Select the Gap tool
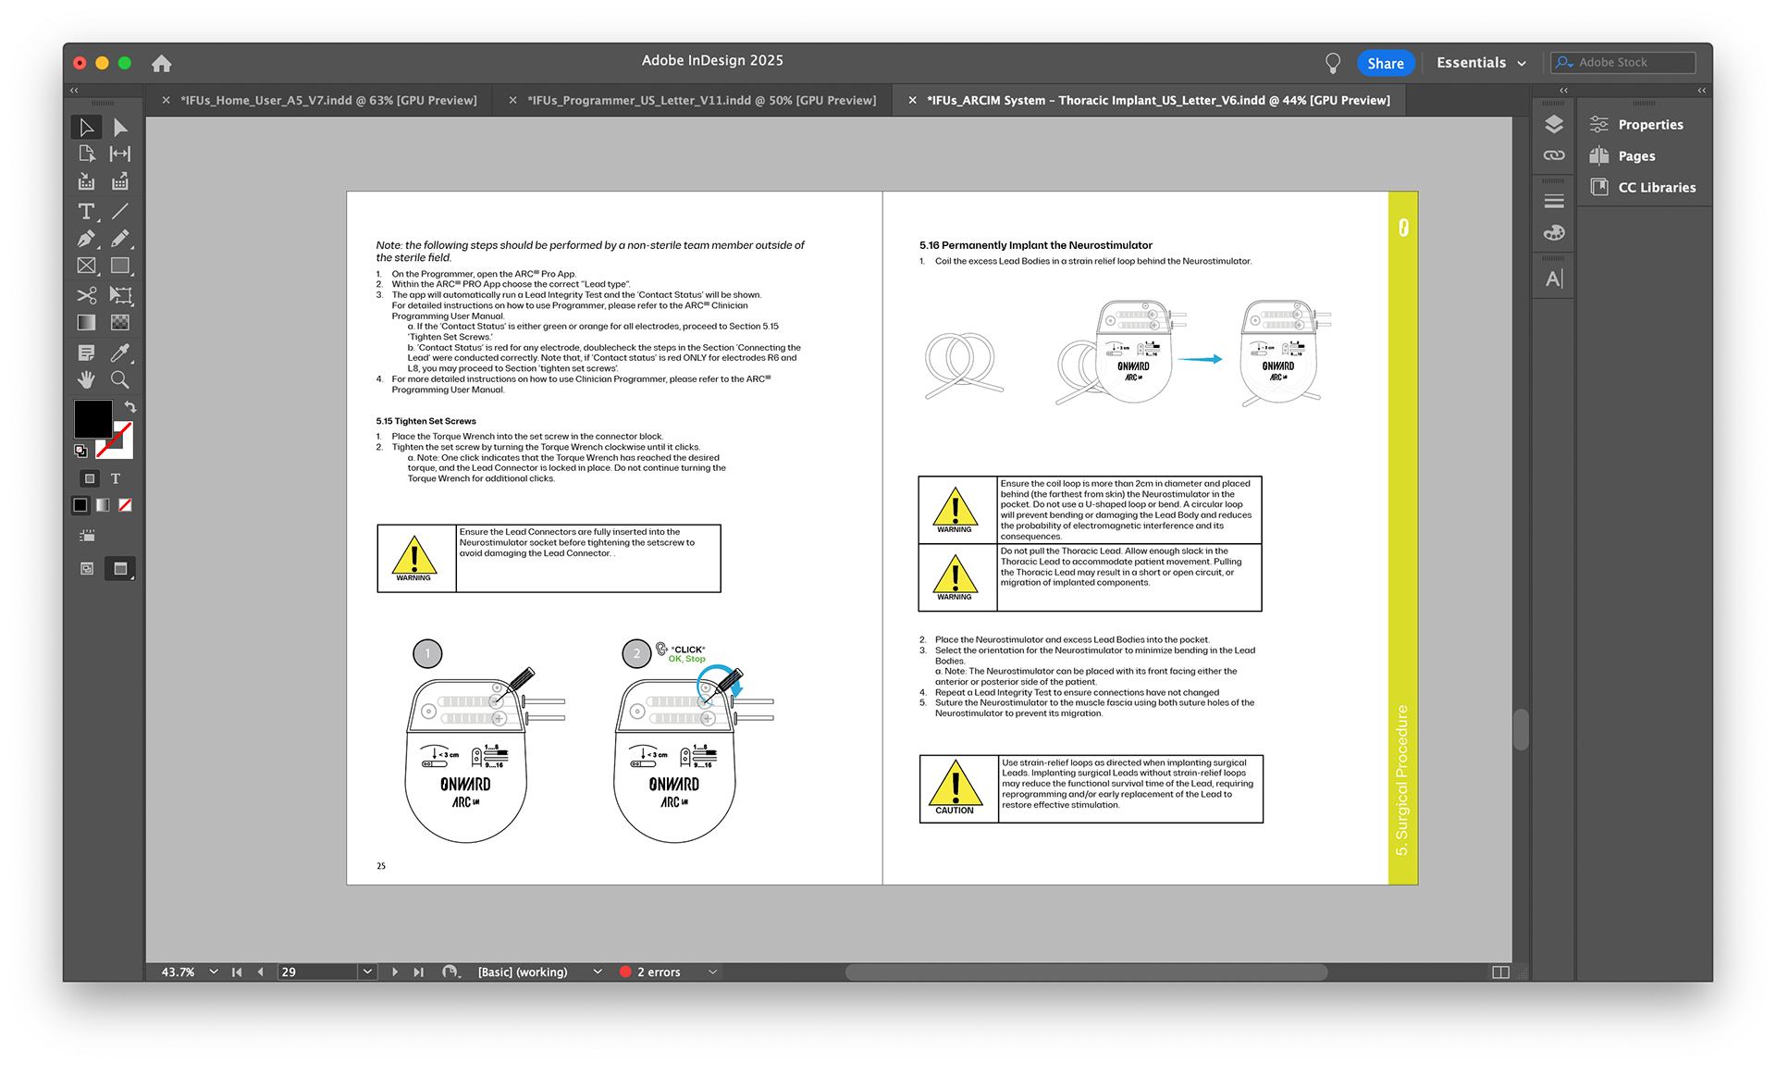1776x1065 pixels. 120,154
